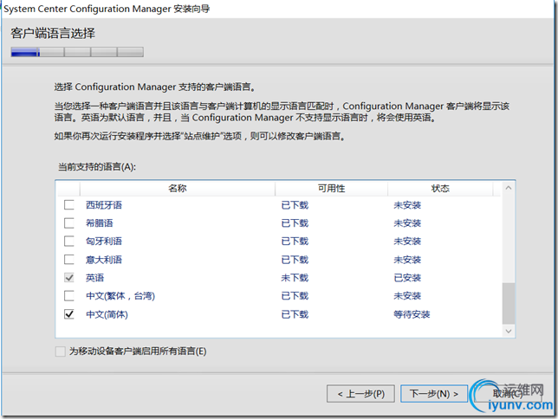Click 已下载 availability in 西班牙语 row
This screenshot has height=419, width=558.
(295, 205)
